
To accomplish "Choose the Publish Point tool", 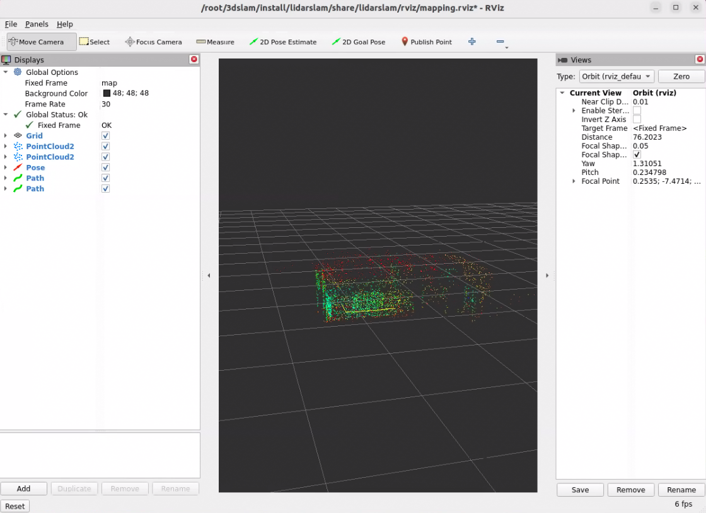I will click(x=427, y=42).
